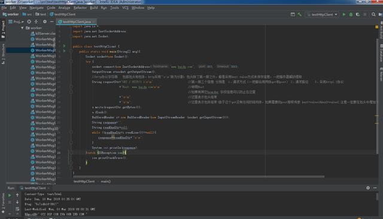Collapse all nodes in Project panel
The image size is (383, 219).
click(36, 21)
